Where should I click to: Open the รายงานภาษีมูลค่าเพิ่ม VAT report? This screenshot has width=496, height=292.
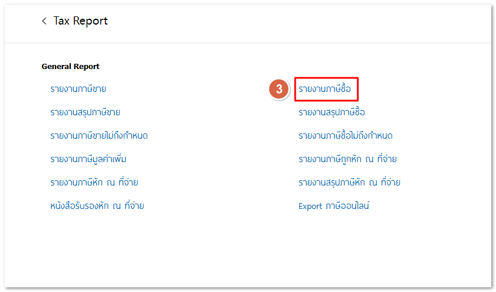(88, 159)
